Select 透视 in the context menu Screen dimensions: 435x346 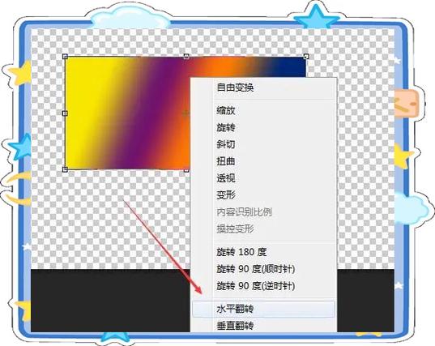[263, 178]
